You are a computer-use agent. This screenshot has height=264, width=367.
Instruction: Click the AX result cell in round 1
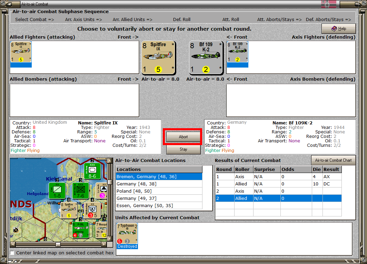point(332,176)
